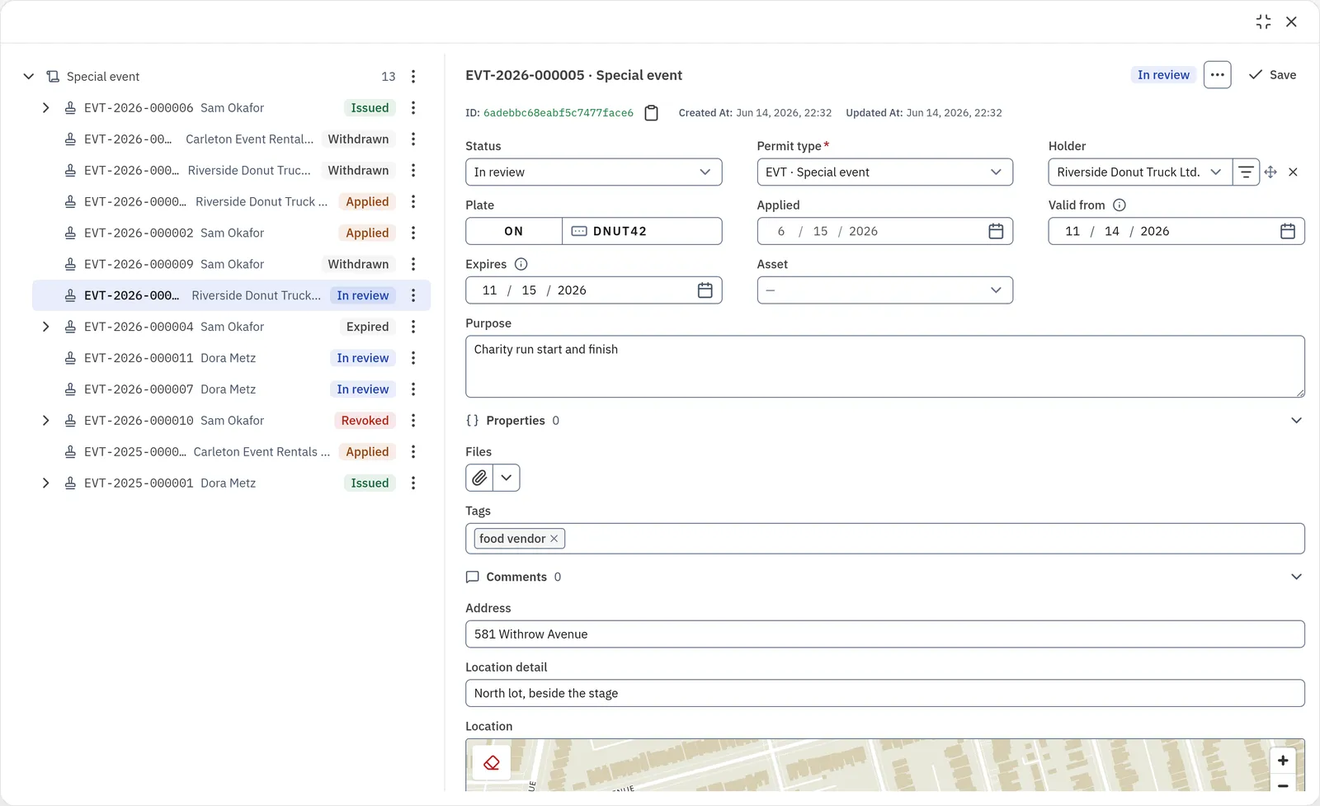Open the Permit type dropdown
Viewport: 1320px width, 806px height.
[x=884, y=172]
